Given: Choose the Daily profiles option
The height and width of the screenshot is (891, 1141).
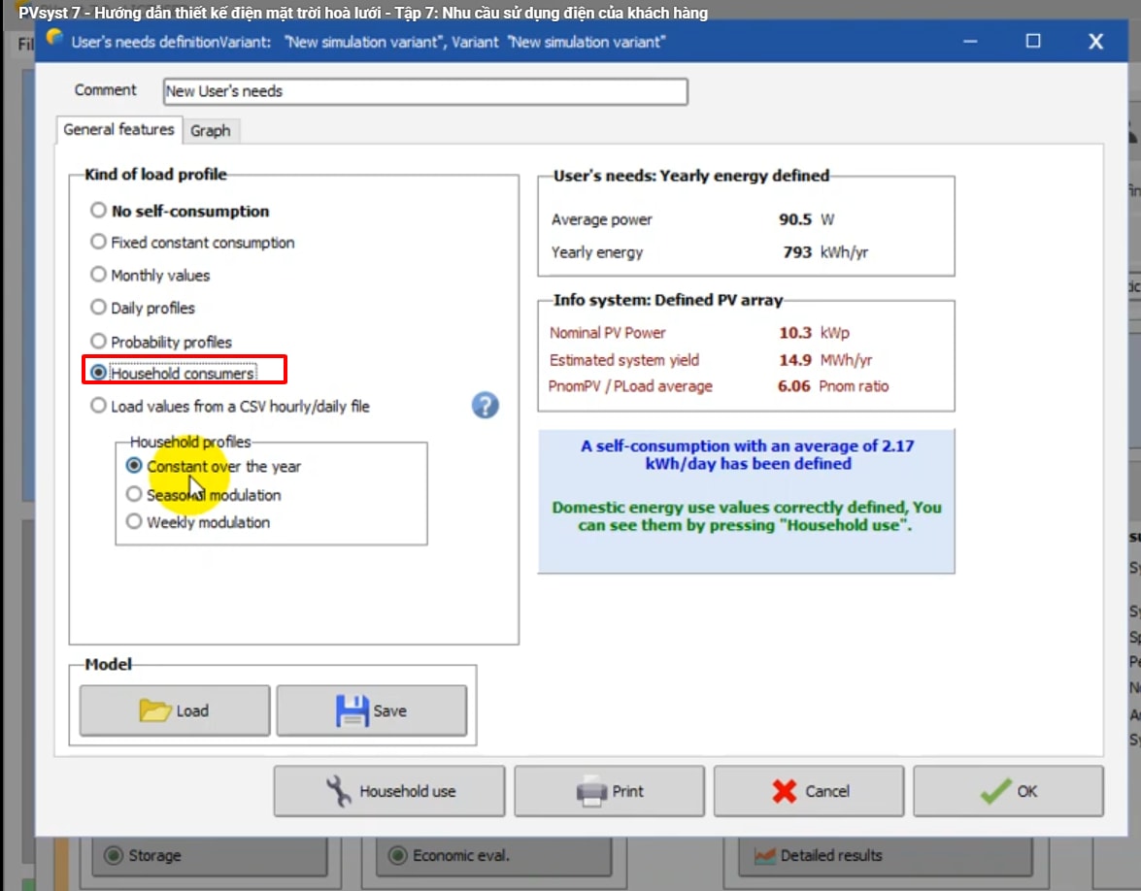Looking at the screenshot, I should 97,307.
